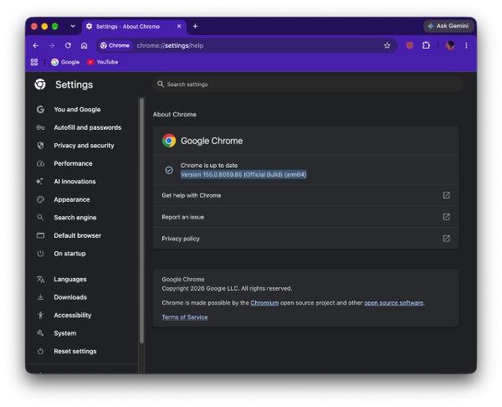502x407 pixels.
Task: Click the key icon beside Autofill
Action: 40,127
